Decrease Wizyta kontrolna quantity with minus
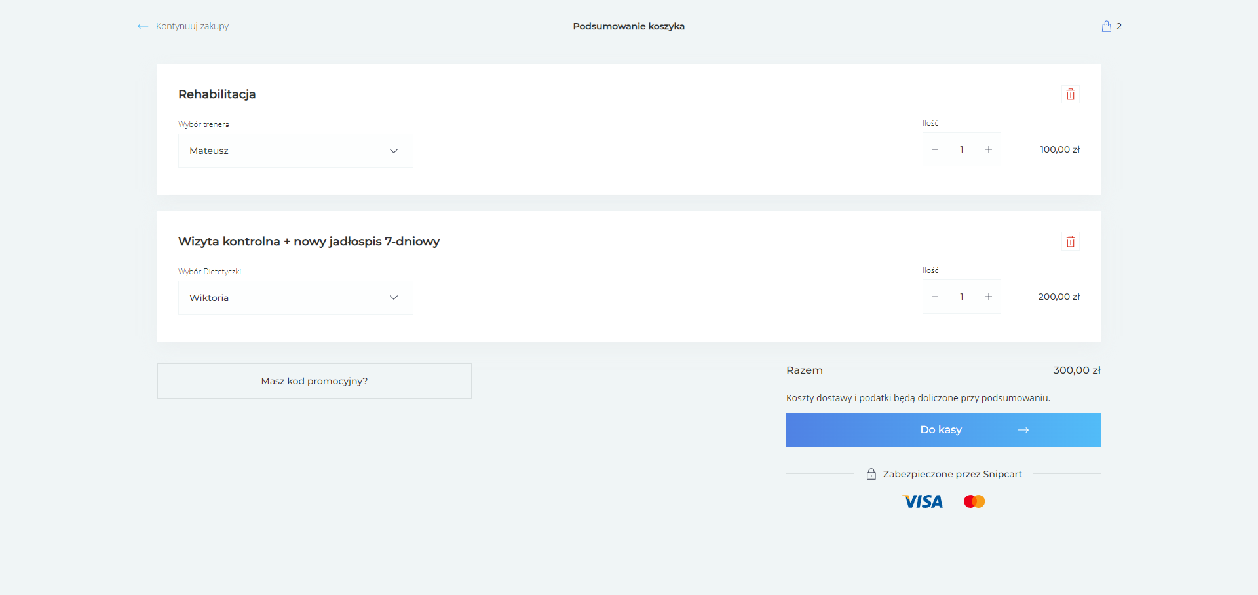1258x595 pixels. [x=935, y=297]
